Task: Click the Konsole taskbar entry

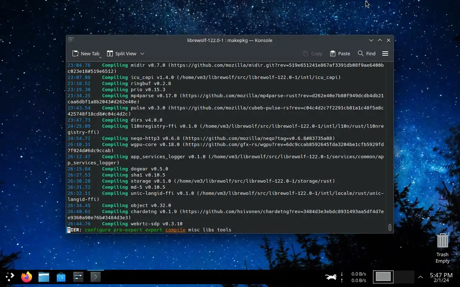Action: point(95,277)
